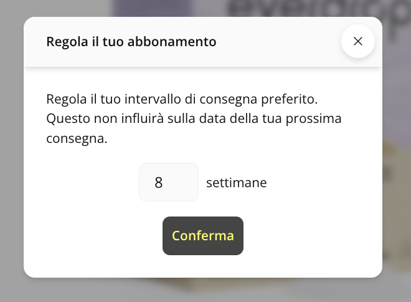This screenshot has height=302, width=411.
Task: Click white space right of the Conferma button
Action: click(311, 236)
